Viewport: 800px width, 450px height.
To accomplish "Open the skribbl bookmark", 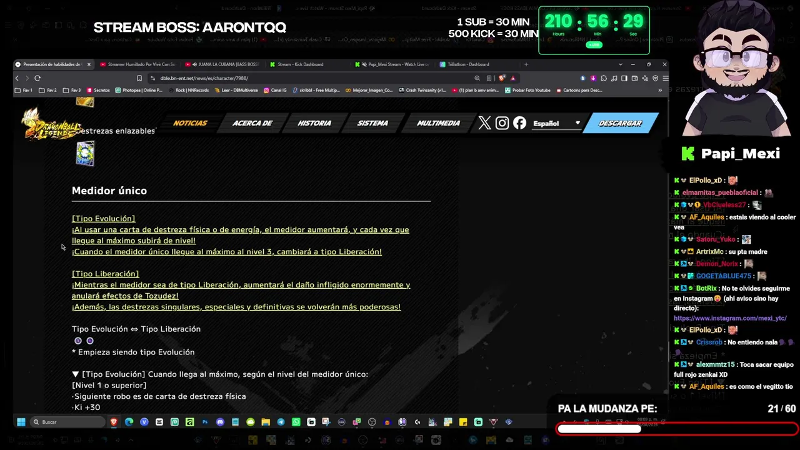I will tap(316, 90).
